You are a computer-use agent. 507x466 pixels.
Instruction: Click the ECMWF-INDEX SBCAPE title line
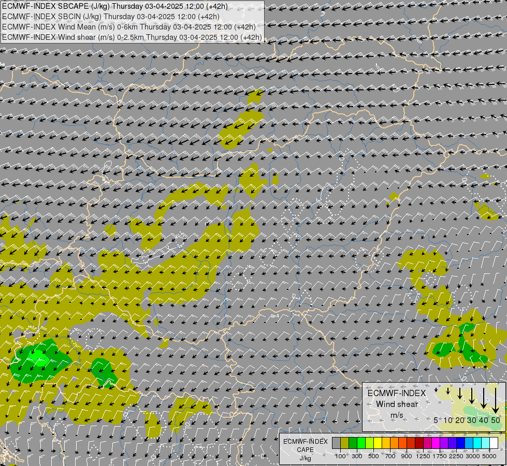click(115, 6)
